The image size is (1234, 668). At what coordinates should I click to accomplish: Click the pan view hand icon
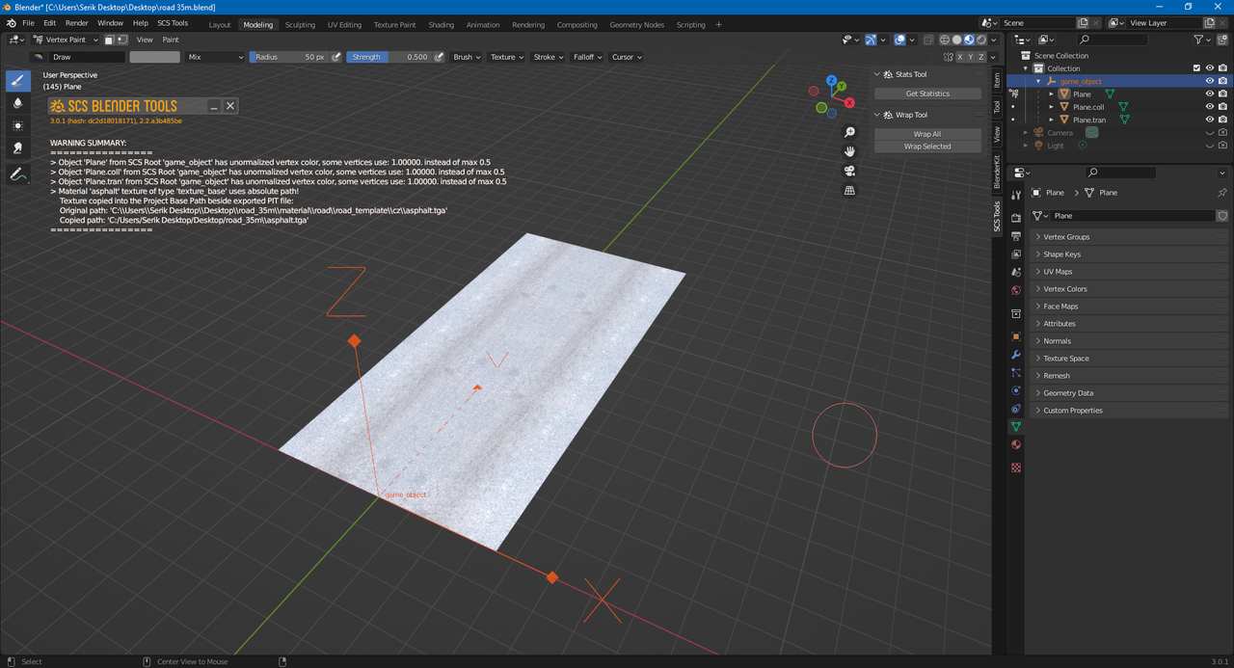pos(849,151)
